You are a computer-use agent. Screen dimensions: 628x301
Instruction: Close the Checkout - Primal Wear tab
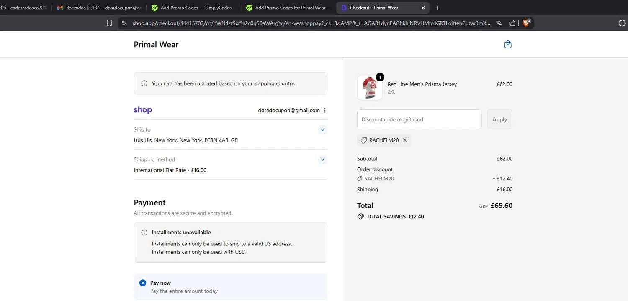coord(423,8)
